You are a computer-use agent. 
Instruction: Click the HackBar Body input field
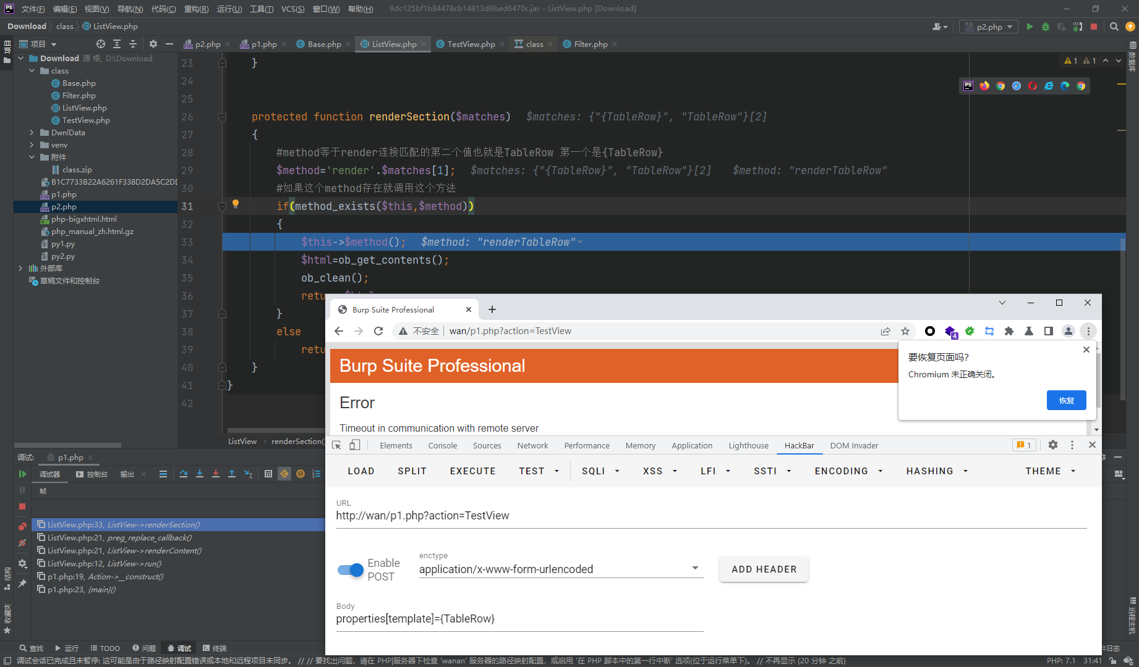pyautogui.click(x=519, y=619)
